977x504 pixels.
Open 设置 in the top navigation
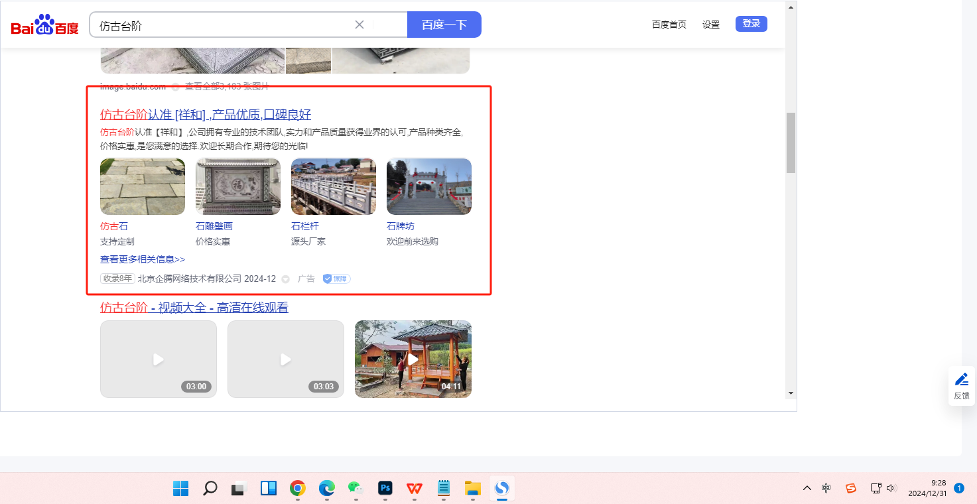pos(711,25)
